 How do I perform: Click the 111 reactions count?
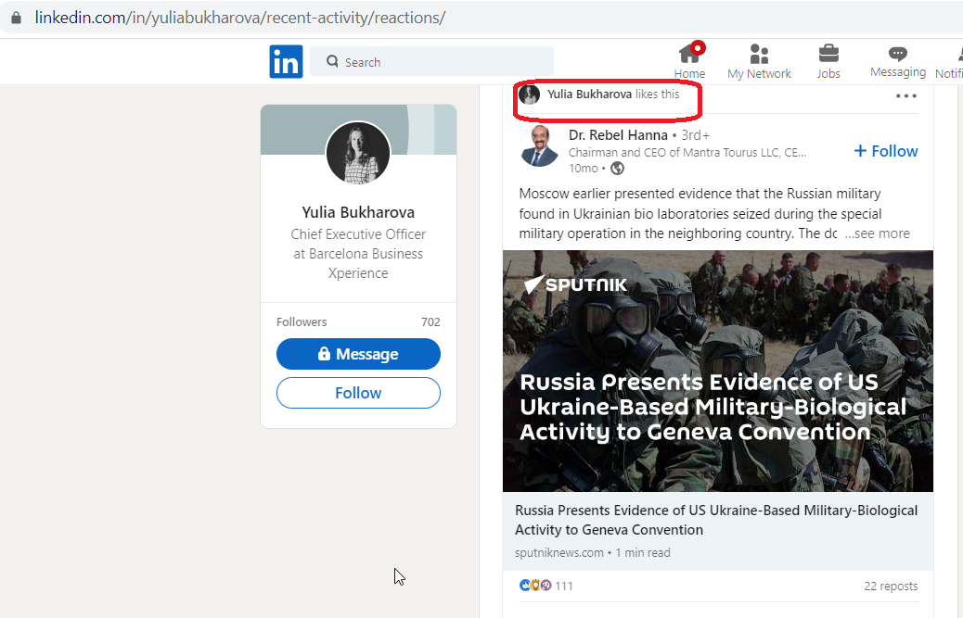tap(564, 586)
